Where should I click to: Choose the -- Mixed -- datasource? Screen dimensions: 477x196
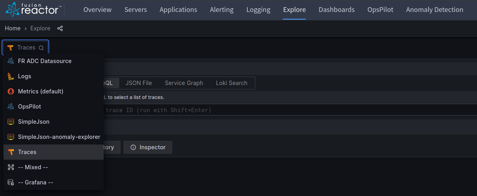(54, 167)
